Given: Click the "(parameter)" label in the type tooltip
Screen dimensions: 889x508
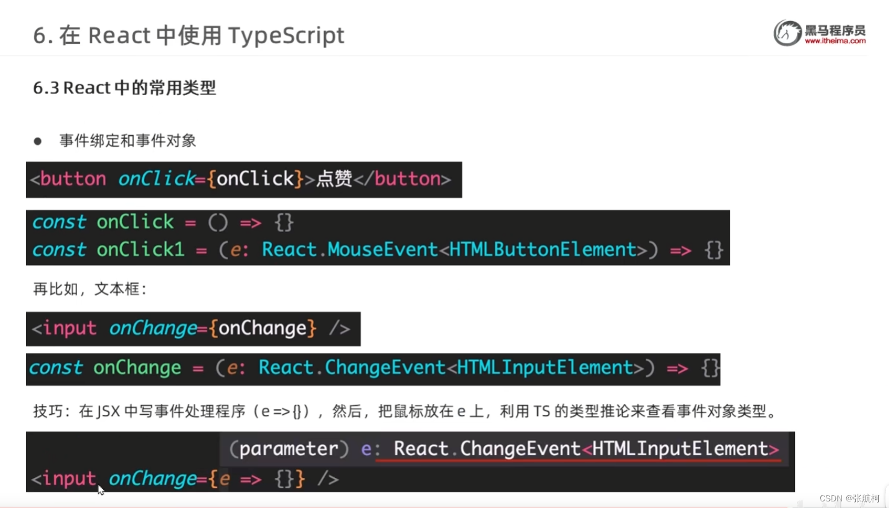Looking at the screenshot, I should [289, 449].
